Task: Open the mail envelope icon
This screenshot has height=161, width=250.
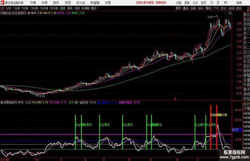Action: click(226, 3)
